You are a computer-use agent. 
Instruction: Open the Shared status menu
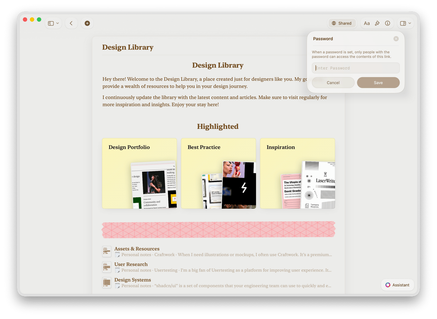pyautogui.click(x=342, y=23)
